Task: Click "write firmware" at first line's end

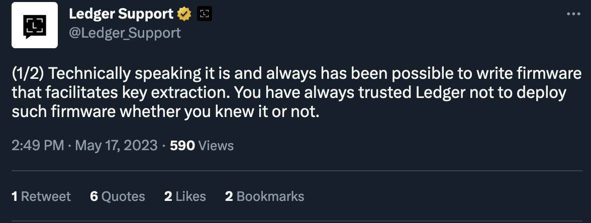Action: pos(531,74)
